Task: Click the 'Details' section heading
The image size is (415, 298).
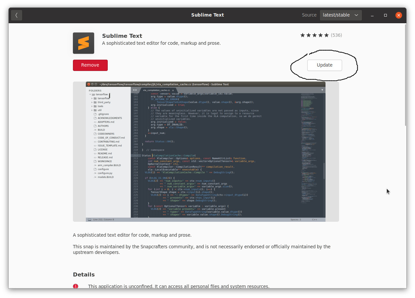Action: pyautogui.click(x=84, y=274)
